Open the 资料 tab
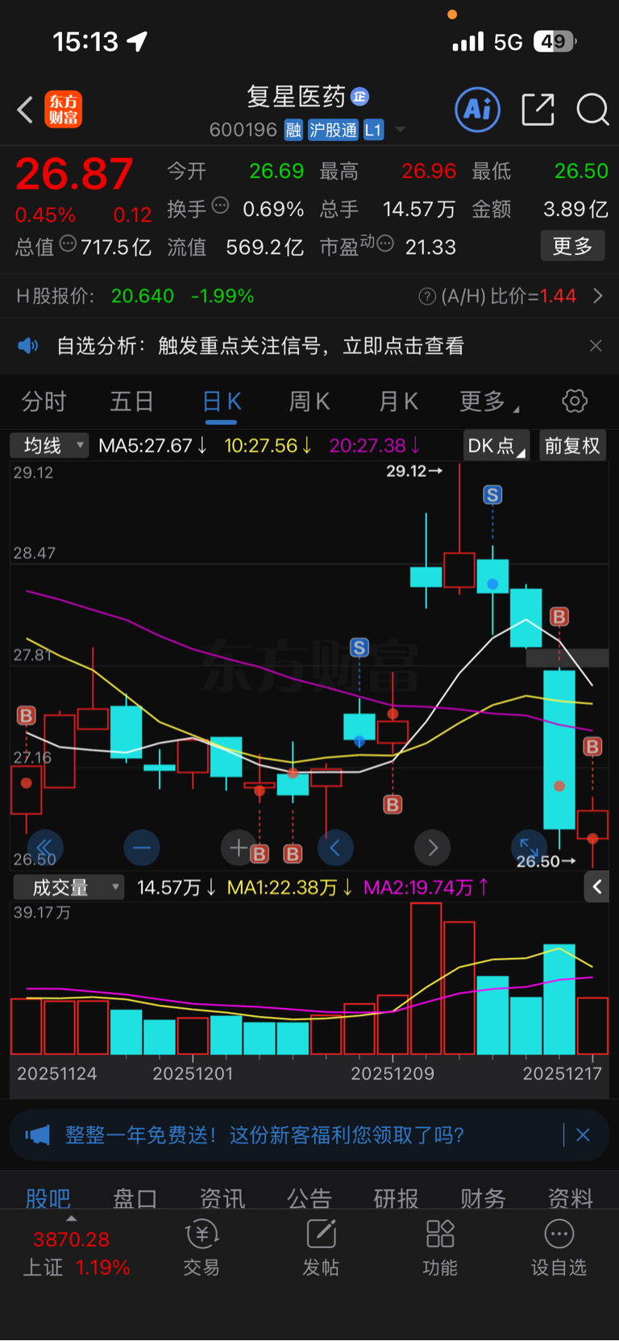The width and height of the screenshot is (619, 1341). pos(570,1198)
